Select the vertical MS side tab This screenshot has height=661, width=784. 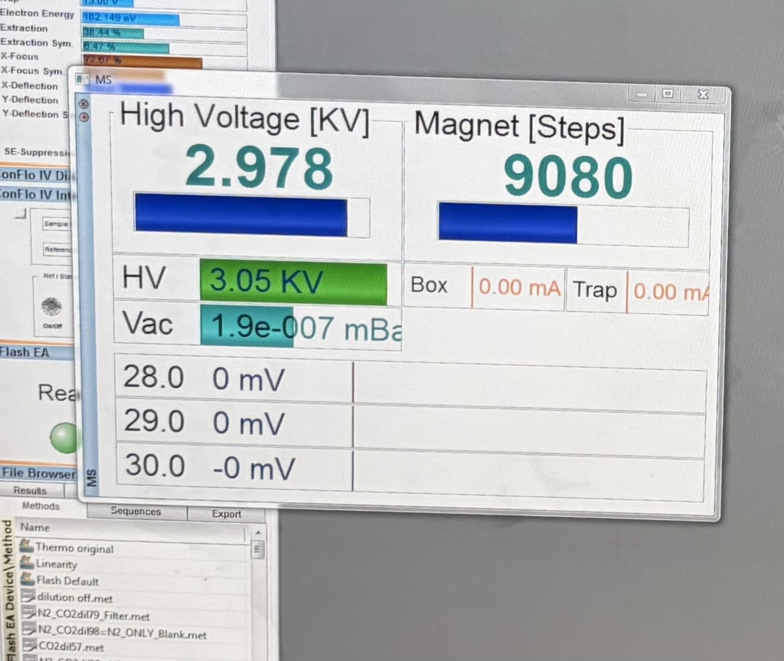pyautogui.click(x=91, y=478)
